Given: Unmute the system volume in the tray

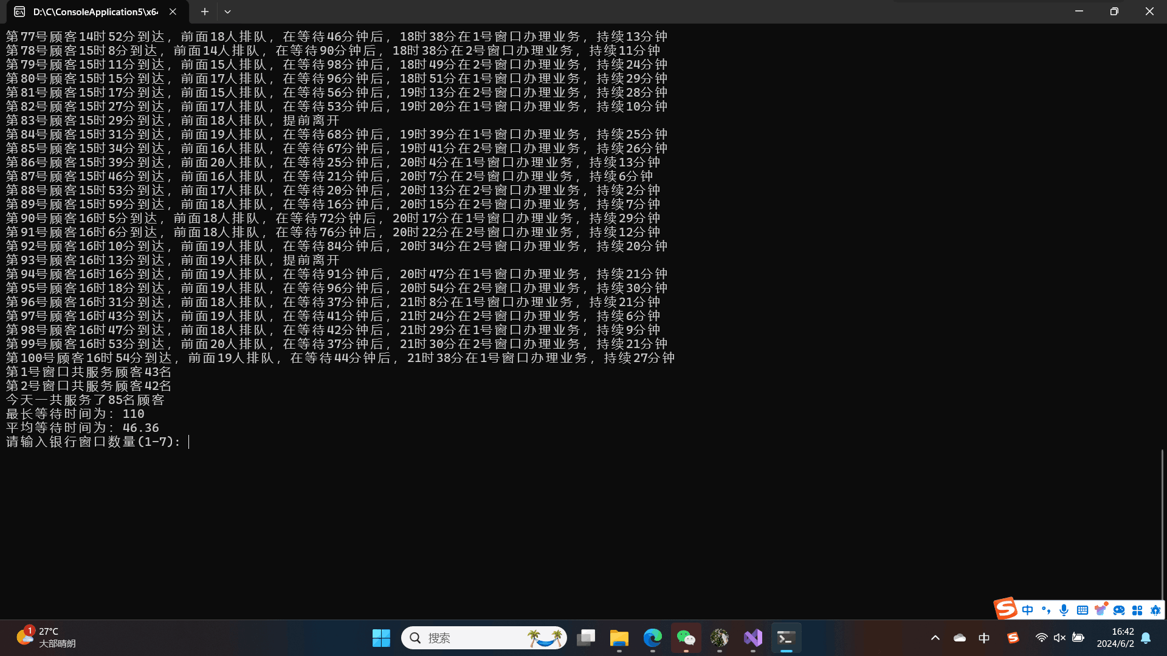Looking at the screenshot, I should pos(1060,638).
